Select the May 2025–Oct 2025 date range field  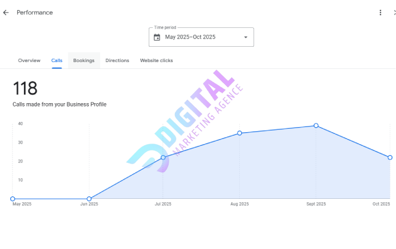click(190, 37)
